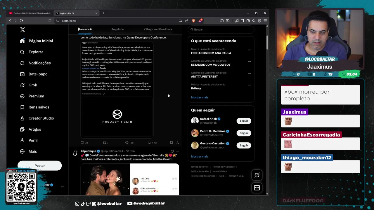Reload the current page
Viewport: 374px width, 210px height.
click(x=21, y=21)
